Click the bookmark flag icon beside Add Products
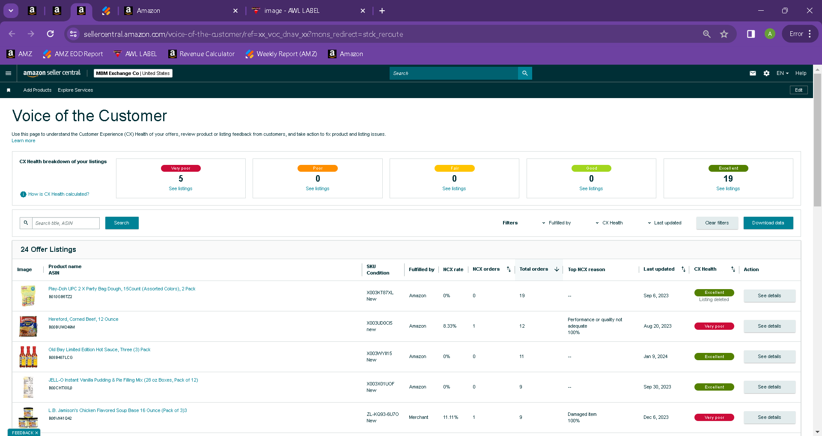 pyautogui.click(x=9, y=90)
